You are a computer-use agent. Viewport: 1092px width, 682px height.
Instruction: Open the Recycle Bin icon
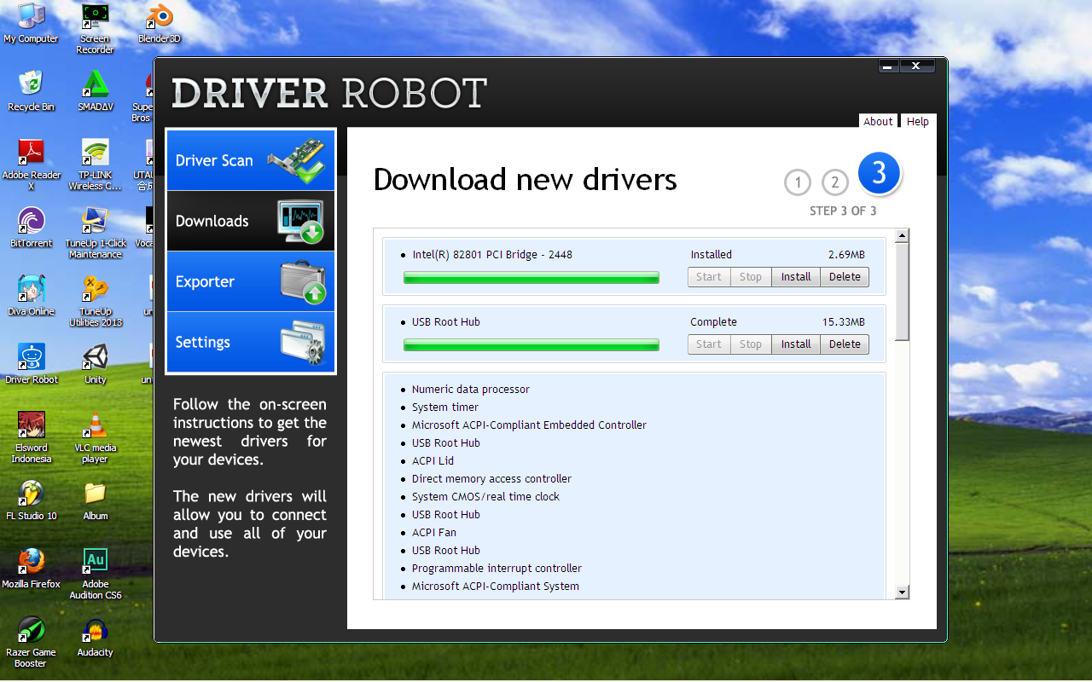(31, 91)
